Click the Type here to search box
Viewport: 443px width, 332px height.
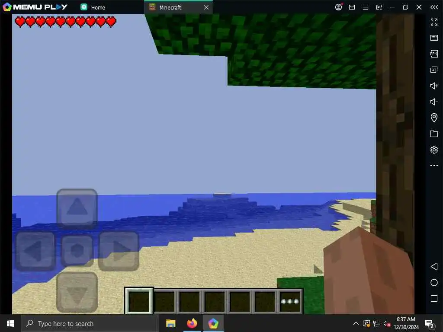click(90, 323)
